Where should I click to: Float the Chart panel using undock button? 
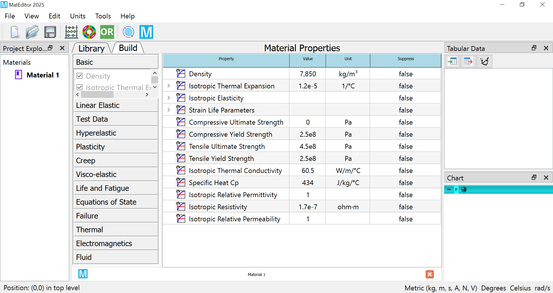(534, 178)
